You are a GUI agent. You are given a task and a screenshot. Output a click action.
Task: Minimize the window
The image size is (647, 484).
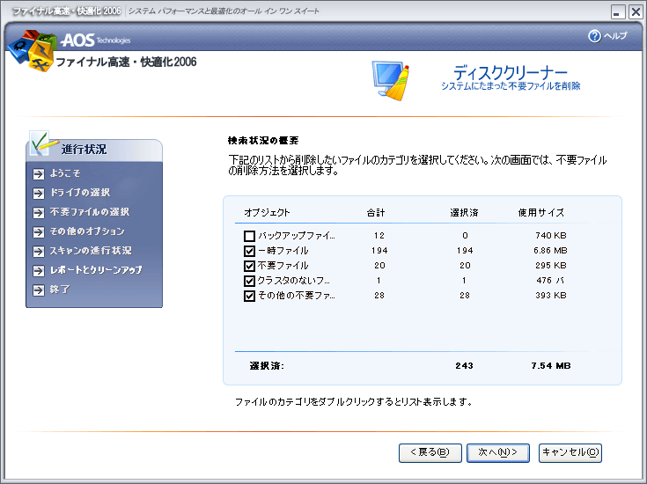pyautogui.click(x=618, y=12)
